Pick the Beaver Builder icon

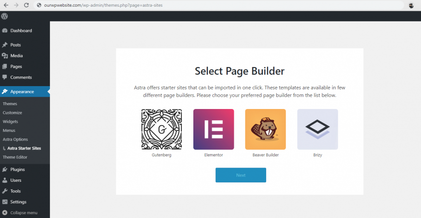tap(265, 129)
